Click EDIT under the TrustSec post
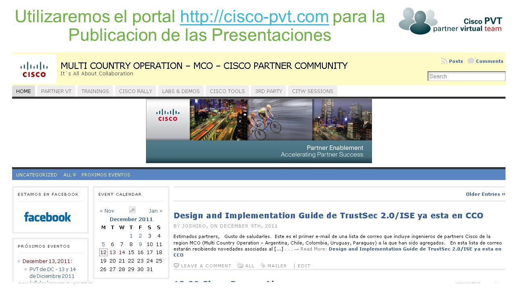 (x=304, y=266)
